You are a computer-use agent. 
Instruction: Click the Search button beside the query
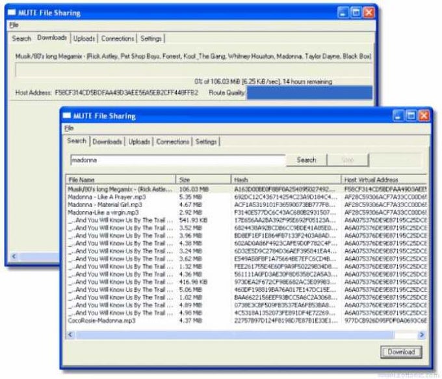pyautogui.click(x=306, y=160)
